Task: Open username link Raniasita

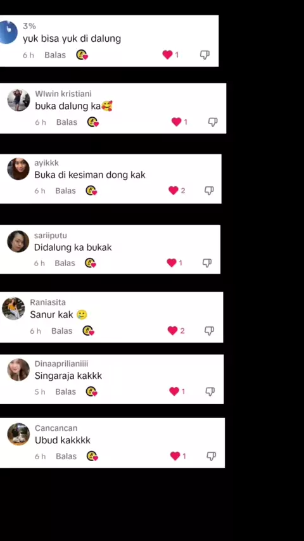Action: [47, 302]
